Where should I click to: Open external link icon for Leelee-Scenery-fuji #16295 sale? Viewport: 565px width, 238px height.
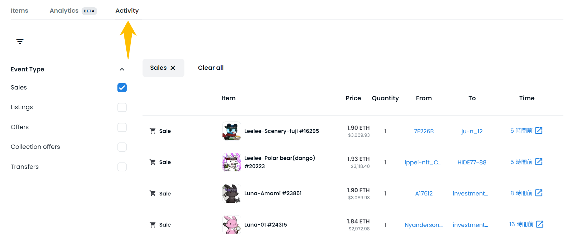[x=539, y=130]
